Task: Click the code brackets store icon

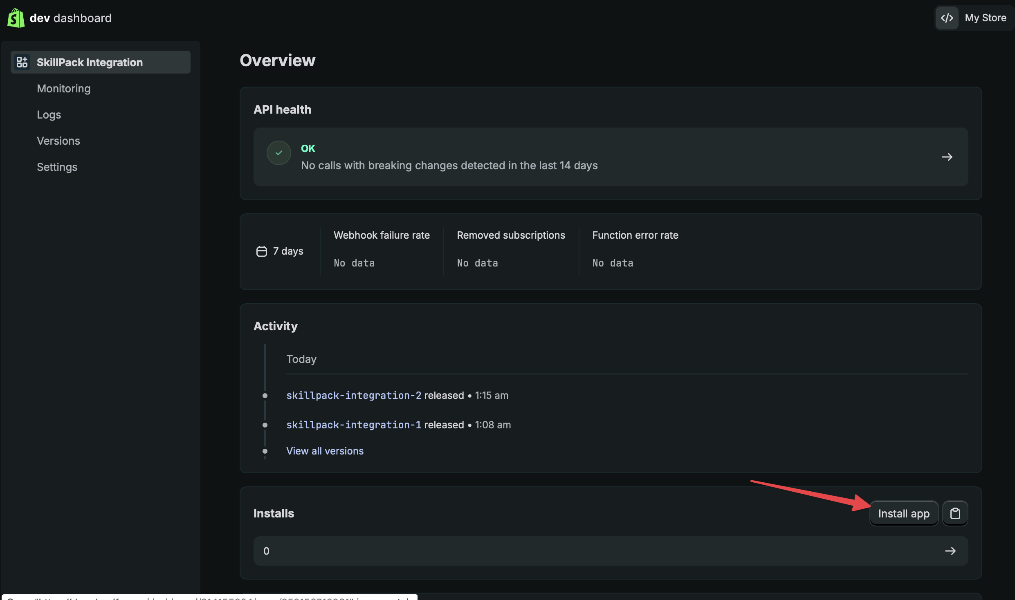Action: coord(947,18)
